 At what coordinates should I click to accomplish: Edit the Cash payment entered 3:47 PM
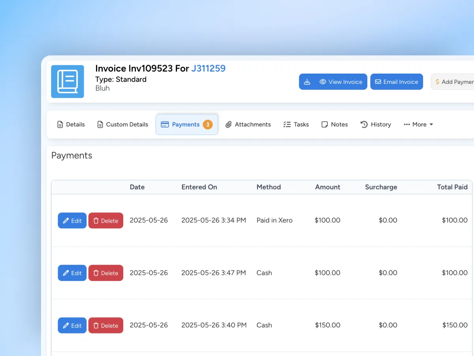pyautogui.click(x=72, y=273)
